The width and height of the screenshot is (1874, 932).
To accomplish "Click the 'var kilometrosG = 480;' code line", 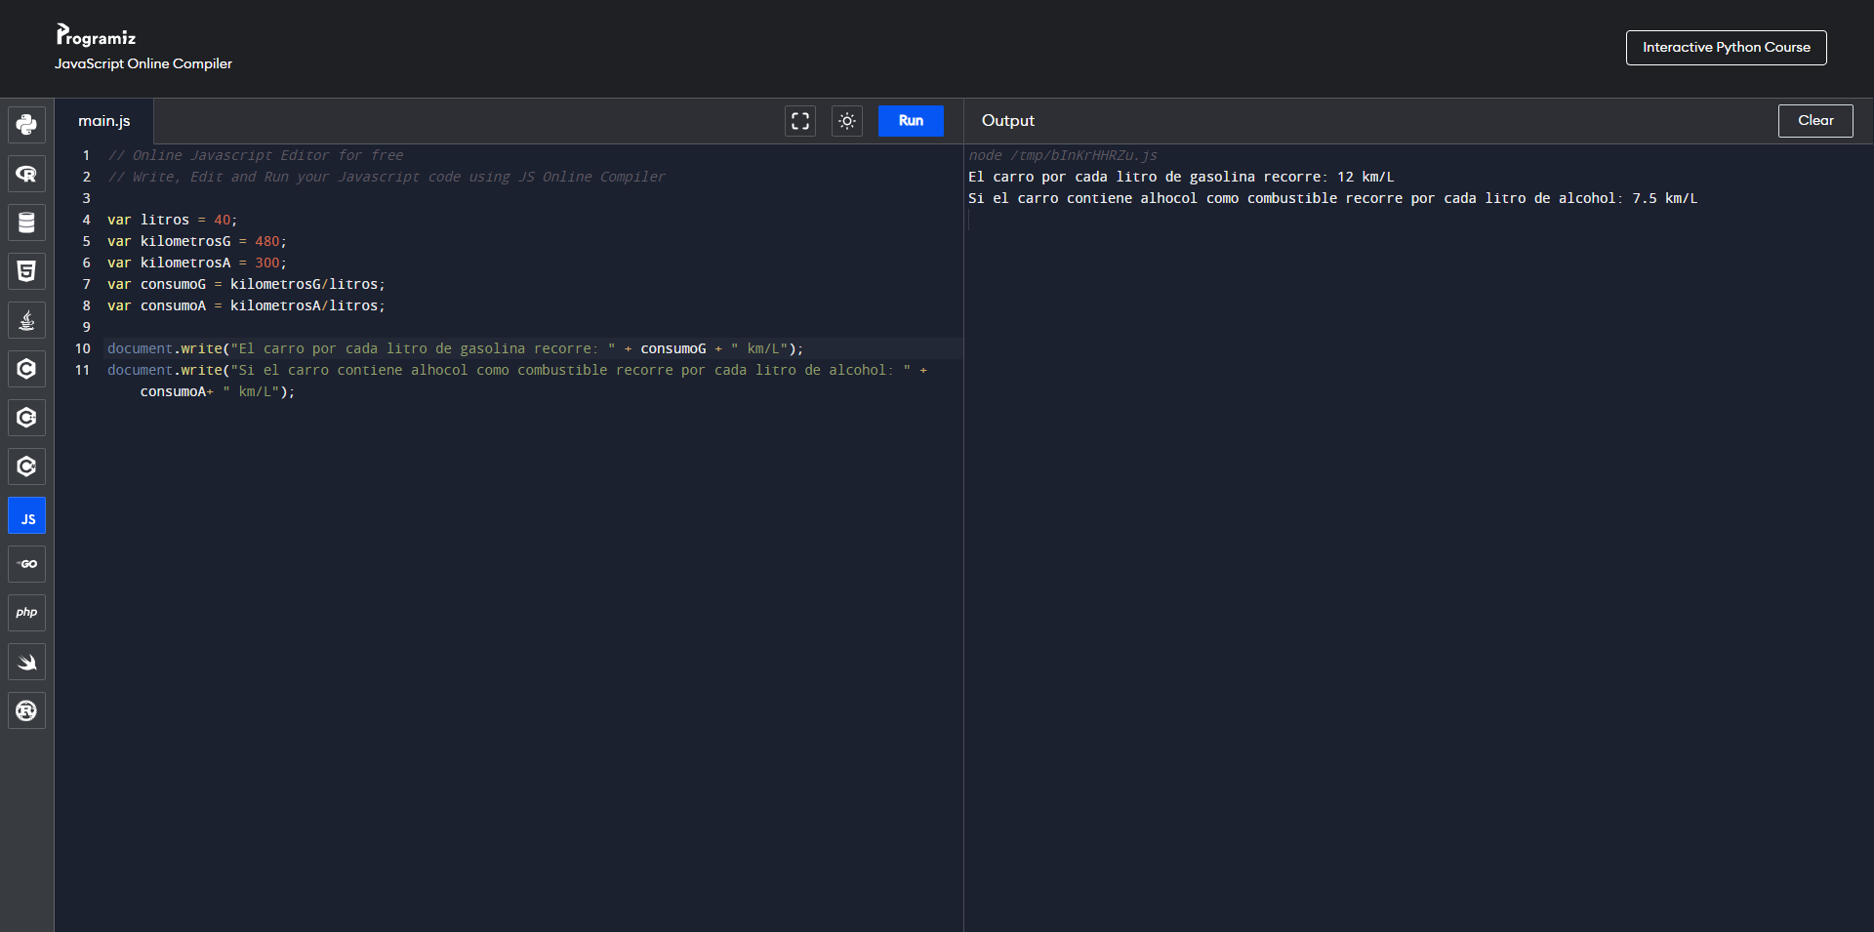I will pyautogui.click(x=197, y=241).
